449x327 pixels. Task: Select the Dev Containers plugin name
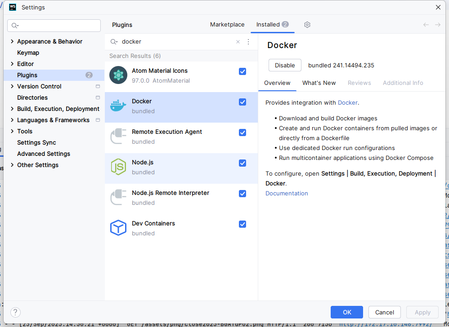153,224
